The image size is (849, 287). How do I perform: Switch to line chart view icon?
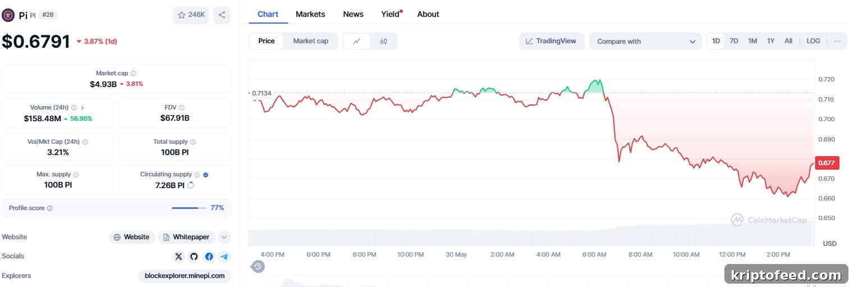pos(356,41)
